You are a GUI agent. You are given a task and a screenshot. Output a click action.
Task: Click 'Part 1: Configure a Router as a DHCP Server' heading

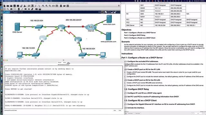coord(142,57)
